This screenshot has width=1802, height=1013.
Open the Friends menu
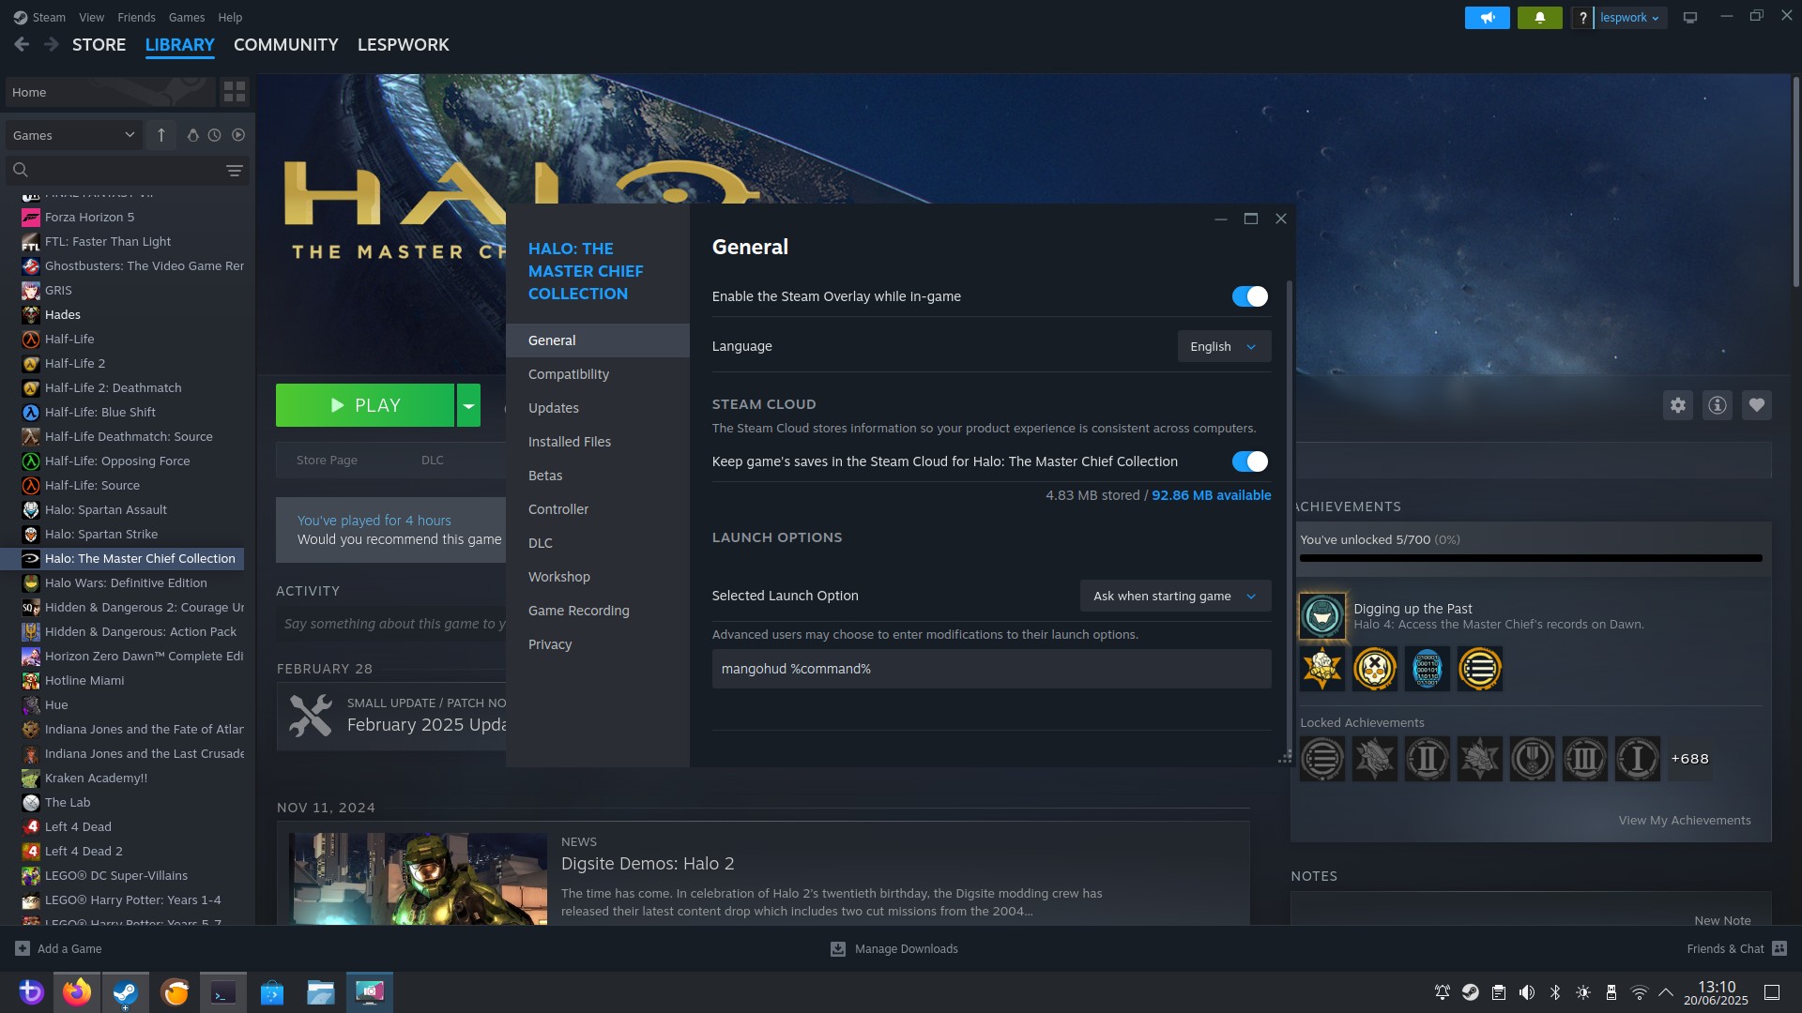136,17
